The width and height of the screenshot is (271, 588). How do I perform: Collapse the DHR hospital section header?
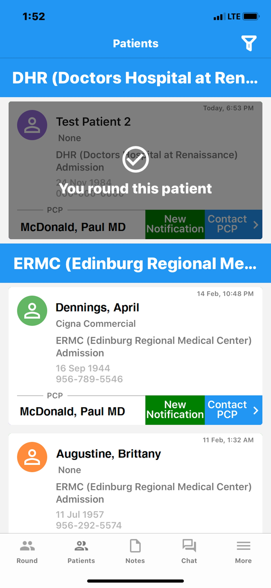135,77
